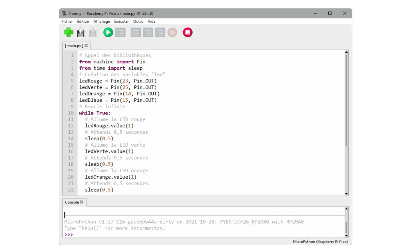Click the Step out debug icon
The image size is (410, 250).
160,32
